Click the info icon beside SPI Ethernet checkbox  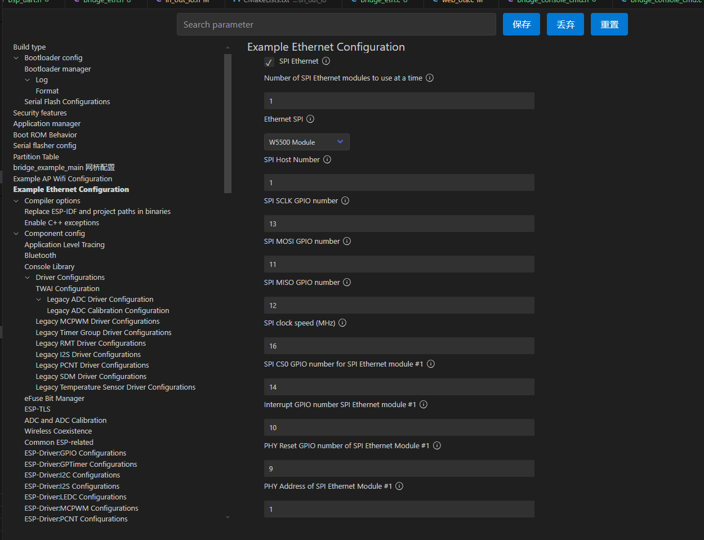[326, 61]
